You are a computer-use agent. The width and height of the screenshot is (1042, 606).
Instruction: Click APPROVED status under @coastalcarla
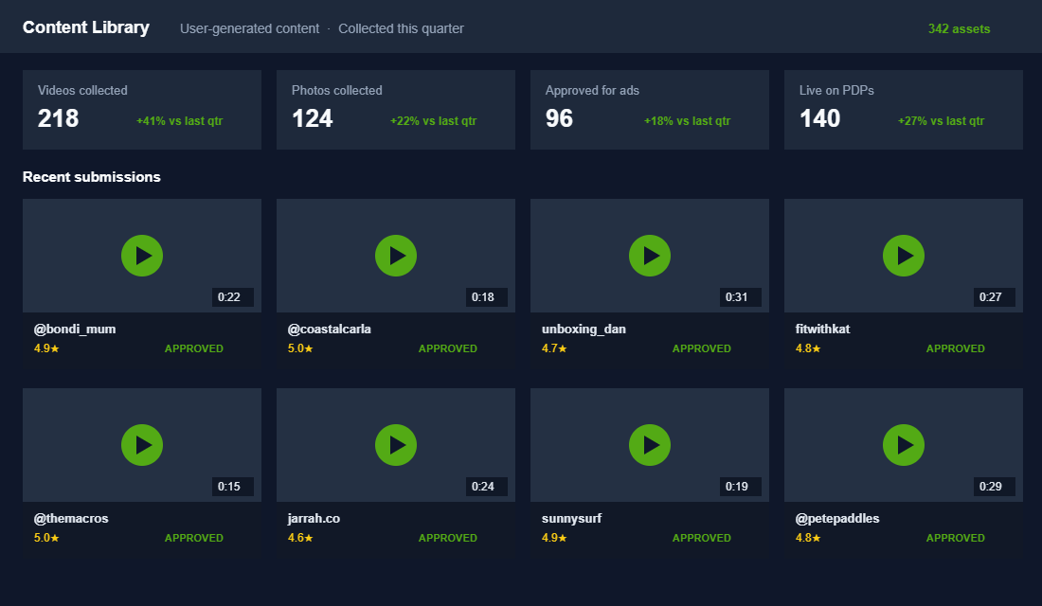(x=448, y=348)
